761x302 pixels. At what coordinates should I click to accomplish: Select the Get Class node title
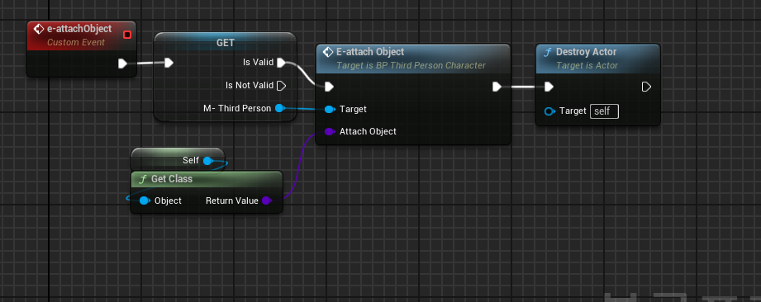[x=172, y=179]
